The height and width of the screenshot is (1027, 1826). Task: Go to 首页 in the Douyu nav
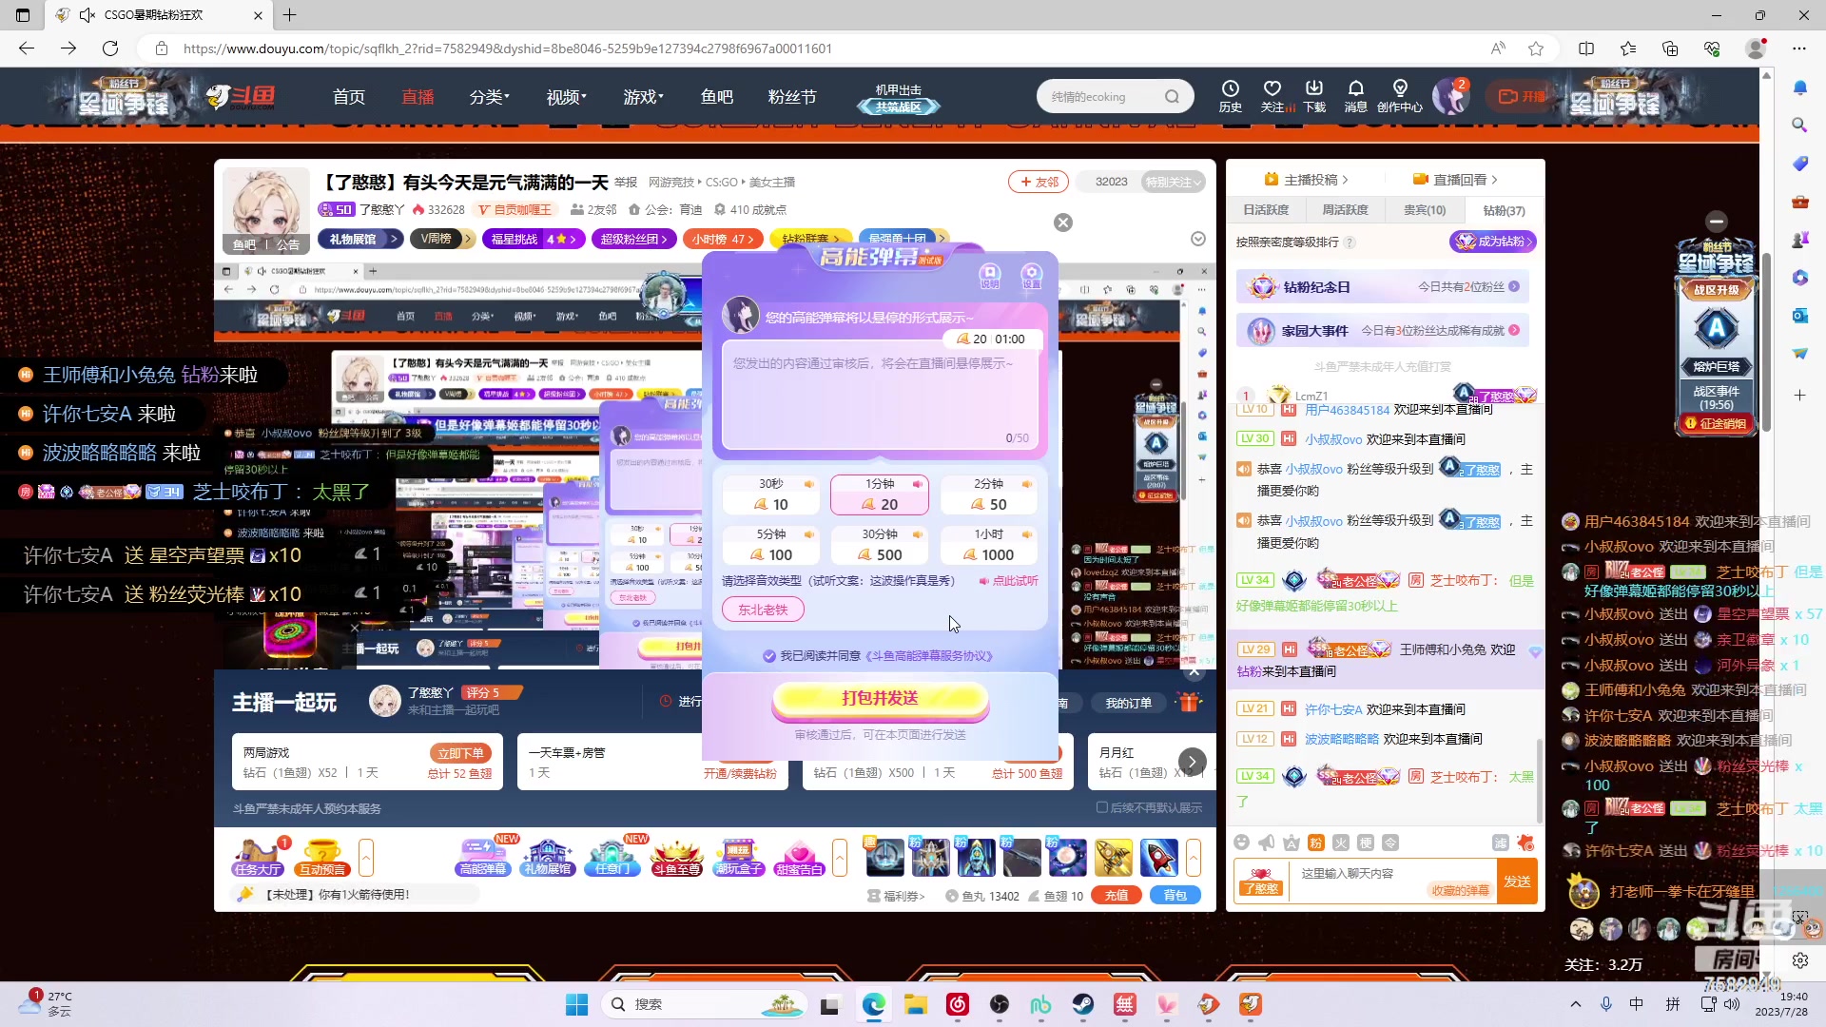(349, 97)
